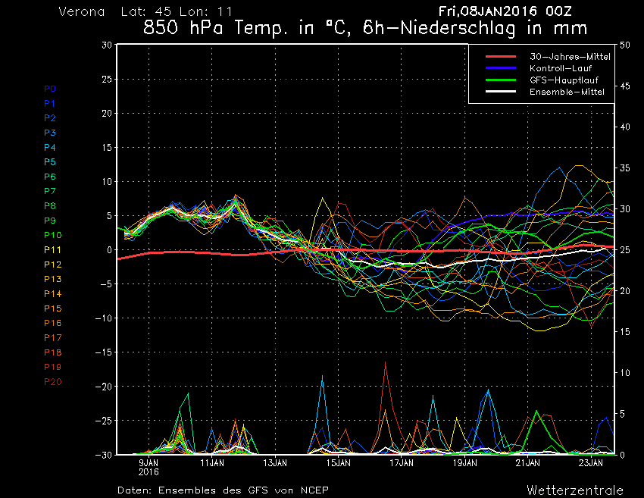Image resolution: width=644 pixels, height=498 pixels.
Task: Click the green GFS-Hauptlauf legend line
Action: (x=496, y=80)
